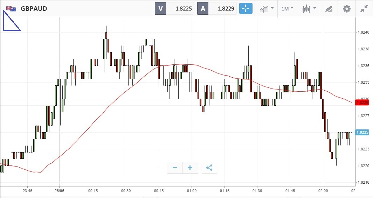Open the compare chart dropdown
373x198 pixels.
pos(267,9)
